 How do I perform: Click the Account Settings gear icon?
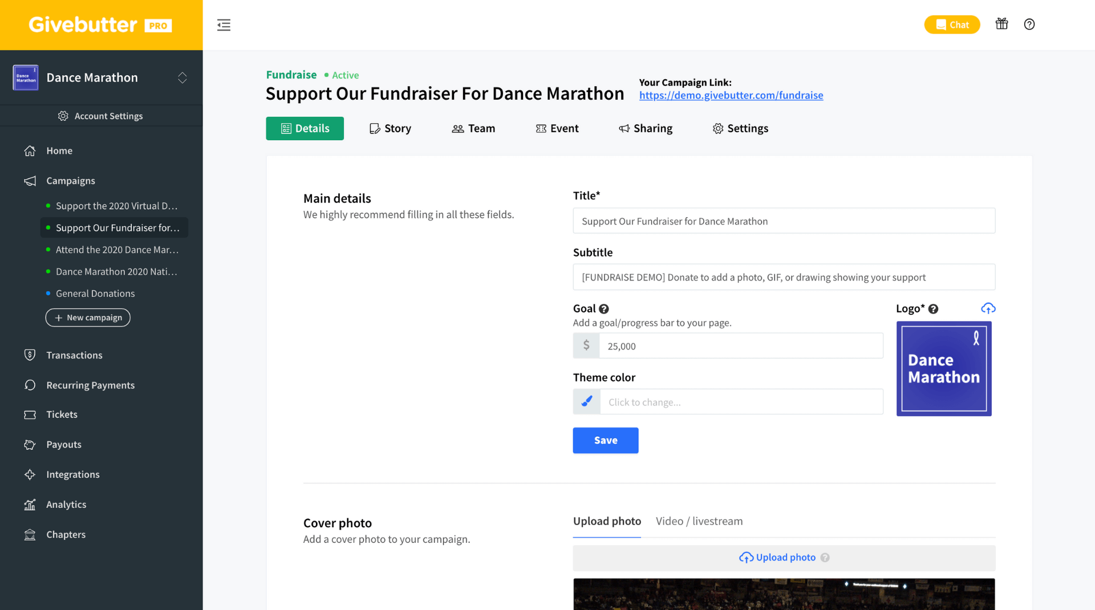pos(63,116)
